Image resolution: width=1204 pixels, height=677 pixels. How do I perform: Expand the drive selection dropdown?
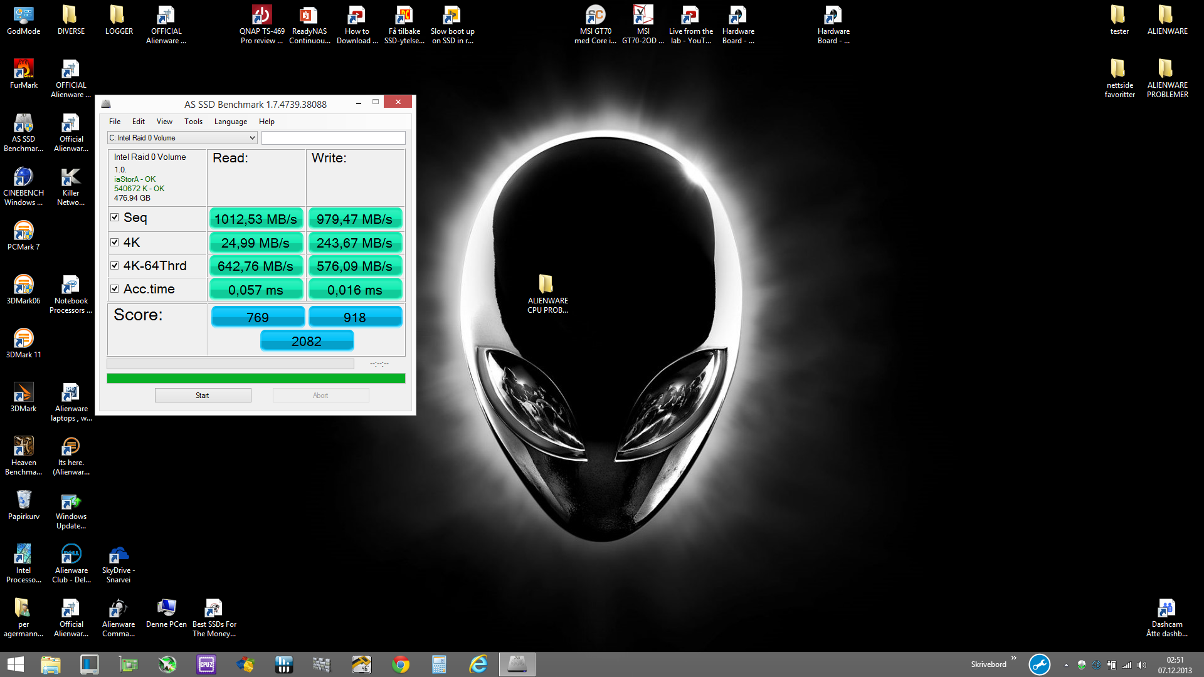click(252, 138)
